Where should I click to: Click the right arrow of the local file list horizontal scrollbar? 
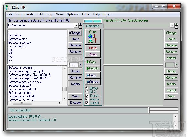60,103
